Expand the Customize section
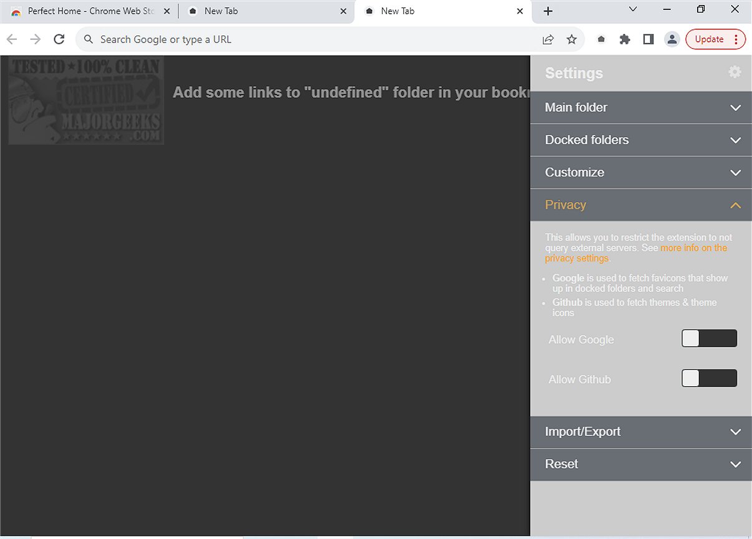752x539 pixels. point(641,172)
